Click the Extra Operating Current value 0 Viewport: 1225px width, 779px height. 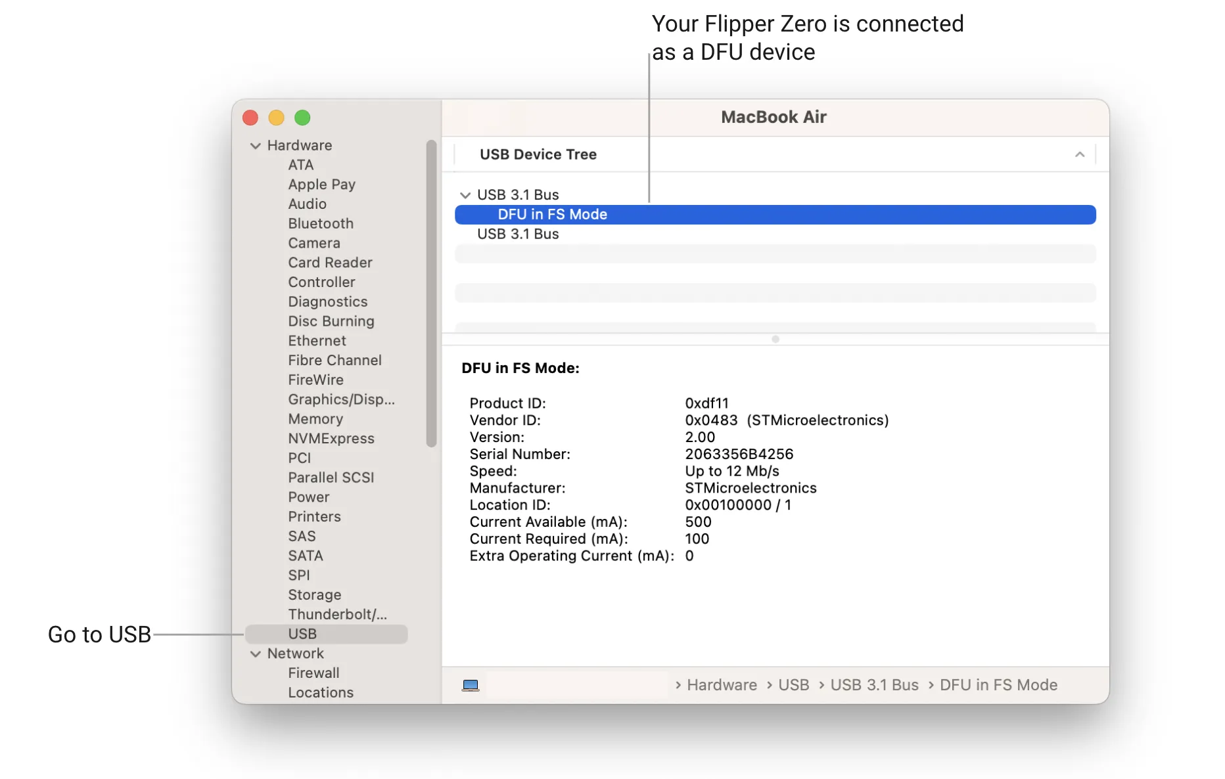[689, 556]
